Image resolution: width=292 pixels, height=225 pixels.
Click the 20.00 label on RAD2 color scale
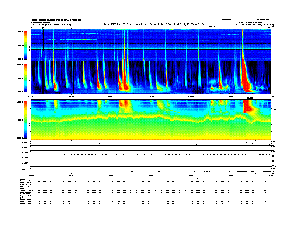(20, 45)
